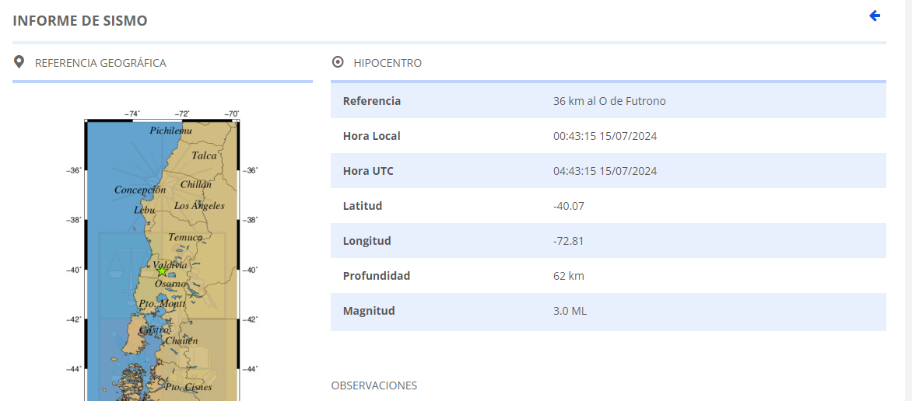This screenshot has height=401, width=912.
Task: Select the longitude value -72.81
Action: tap(568, 241)
